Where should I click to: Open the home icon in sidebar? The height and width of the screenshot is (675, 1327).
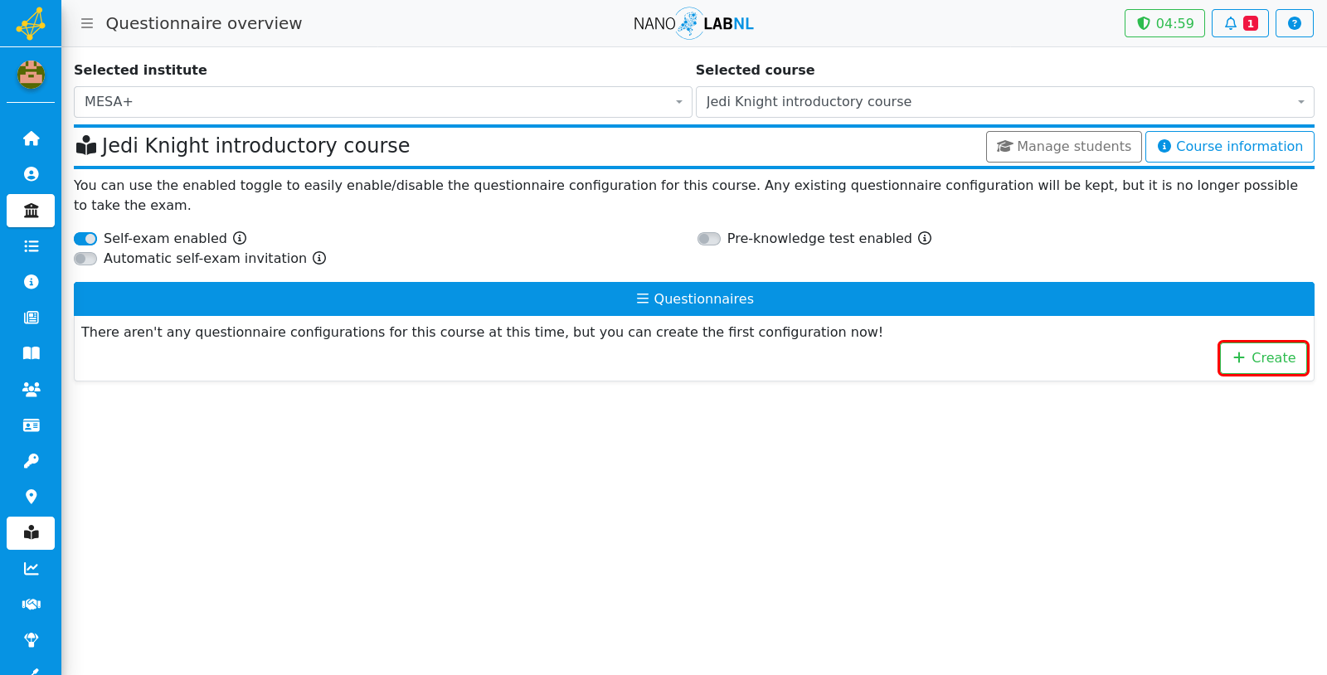click(x=31, y=138)
